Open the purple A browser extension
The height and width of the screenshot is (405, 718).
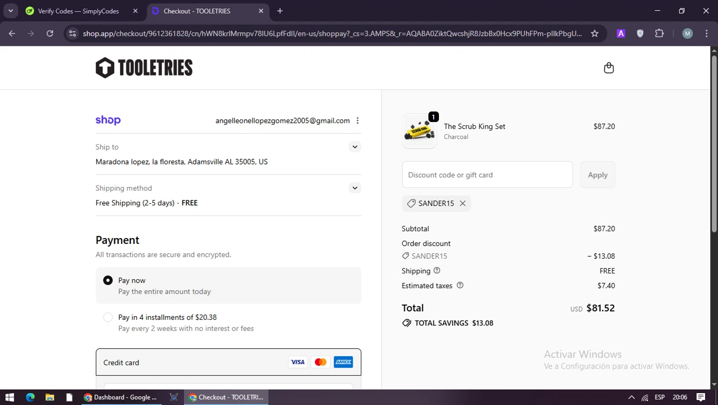coord(621,33)
